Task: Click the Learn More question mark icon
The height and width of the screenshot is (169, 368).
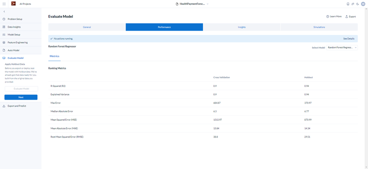Action: tap(327, 17)
